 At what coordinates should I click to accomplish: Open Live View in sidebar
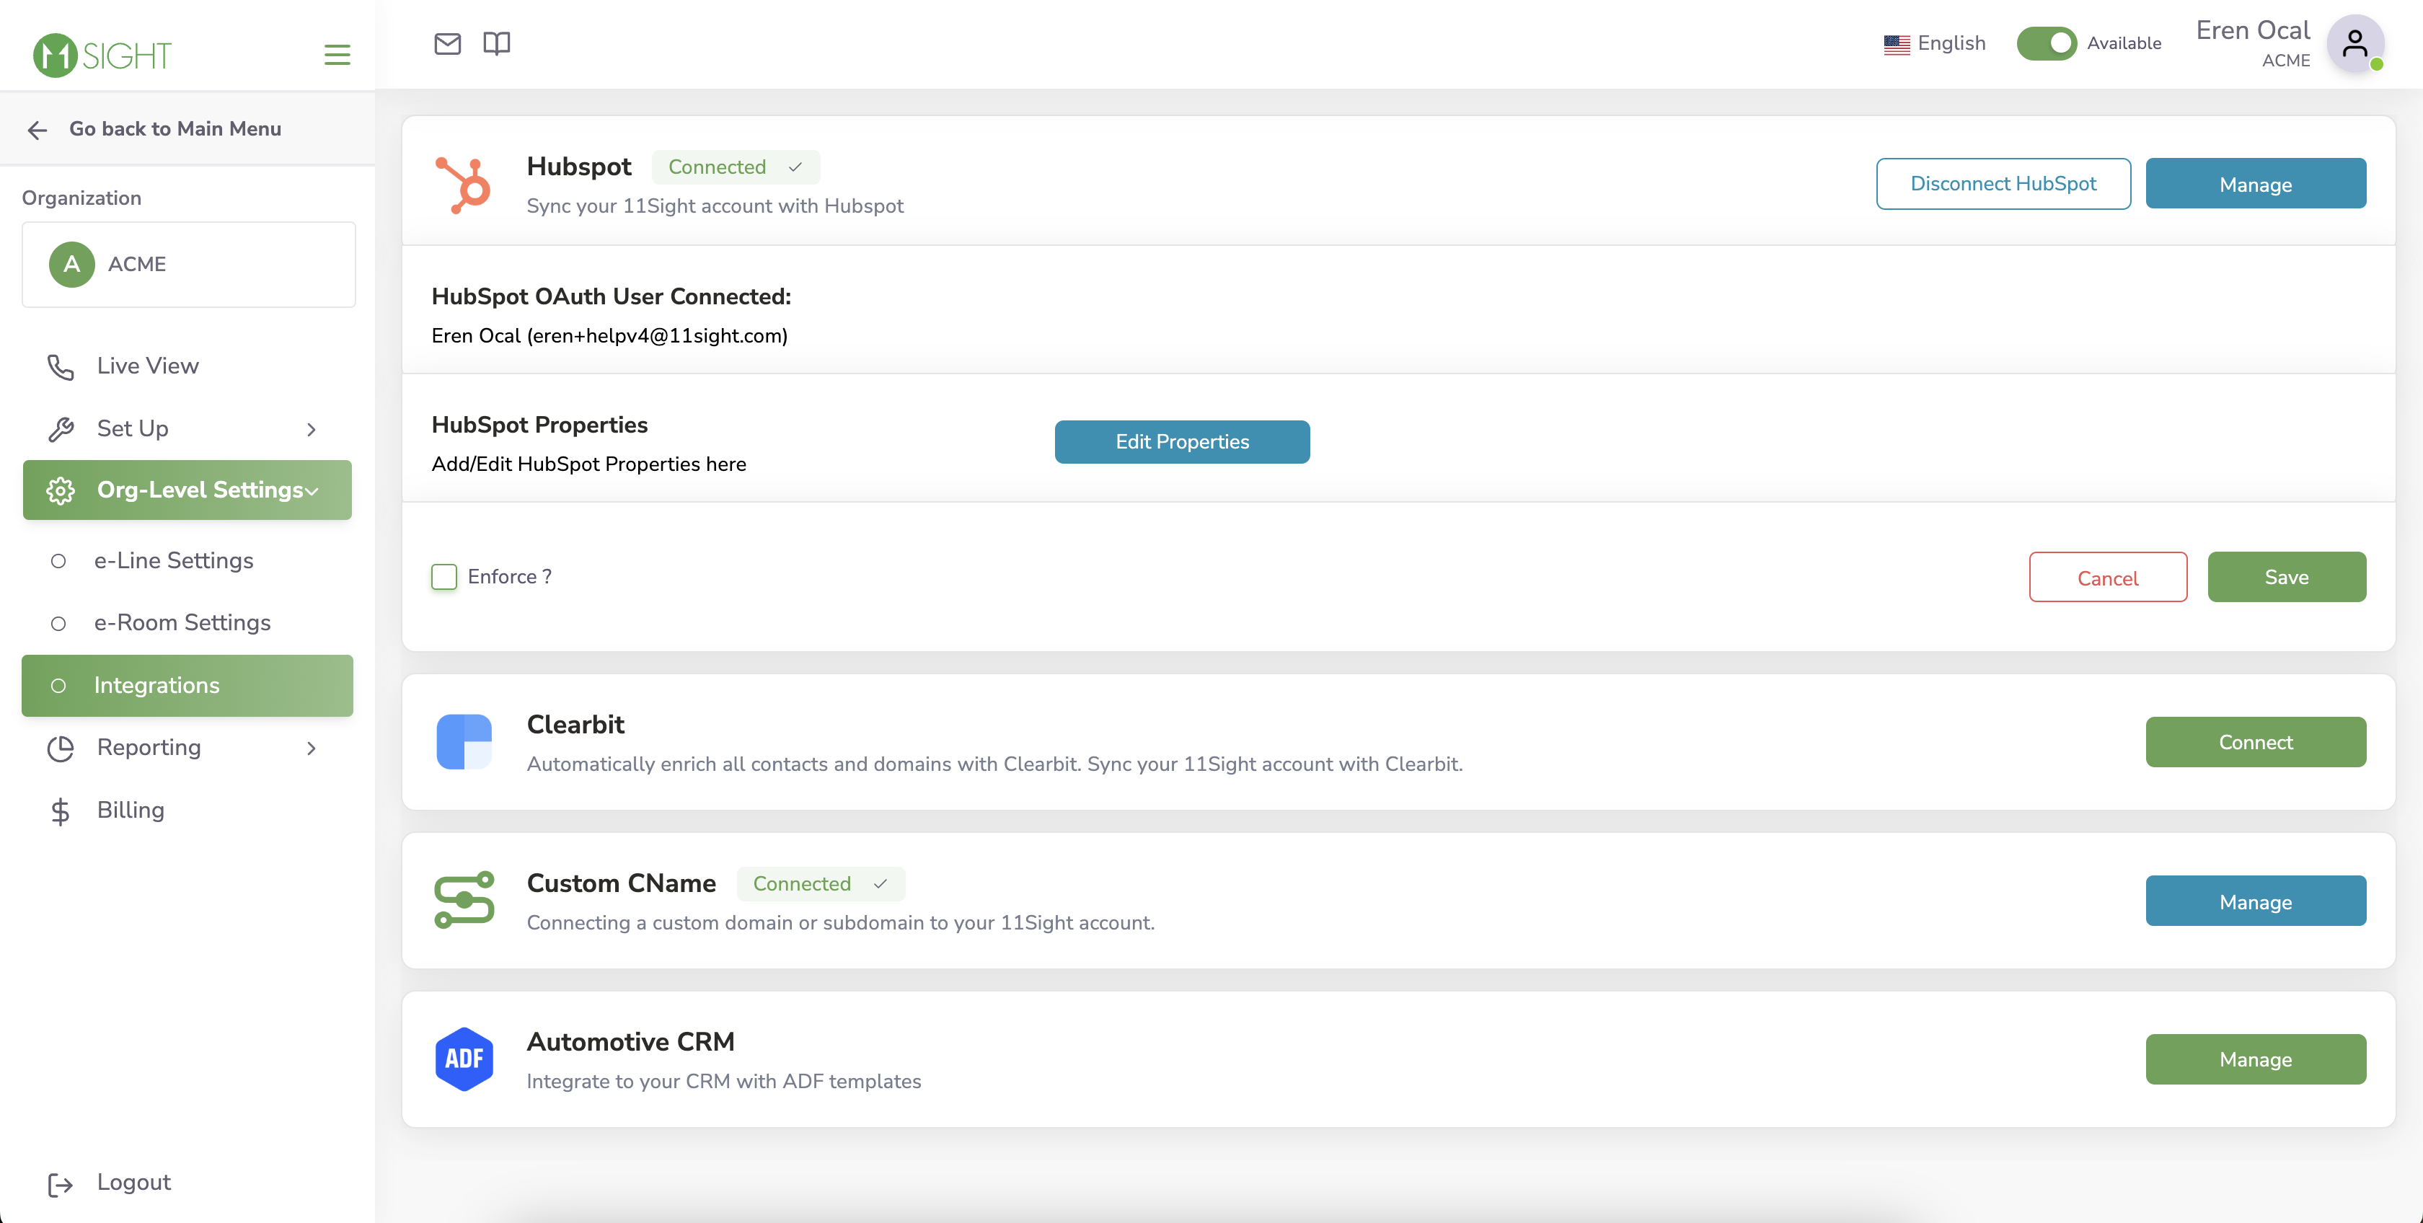coord(148,366)
